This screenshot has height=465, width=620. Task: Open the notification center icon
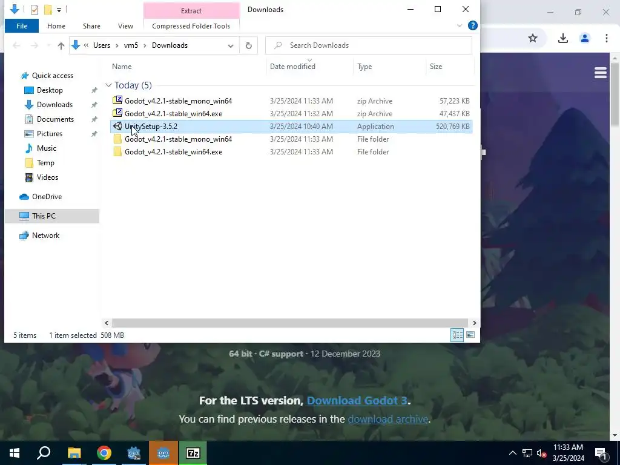tap(601, 453)
